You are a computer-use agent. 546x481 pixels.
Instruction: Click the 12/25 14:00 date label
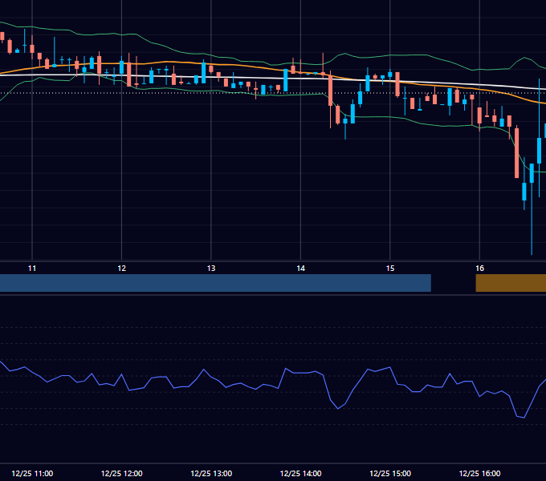pyautogui.click(x=300, y=473)
